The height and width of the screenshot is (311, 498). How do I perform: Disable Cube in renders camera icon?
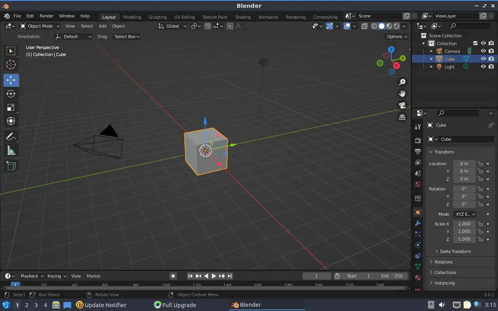tap(491, 59)
